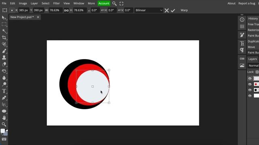Click the green Account button
The height and width of the screenshot is (145, 259).
(x=104, y=3)
